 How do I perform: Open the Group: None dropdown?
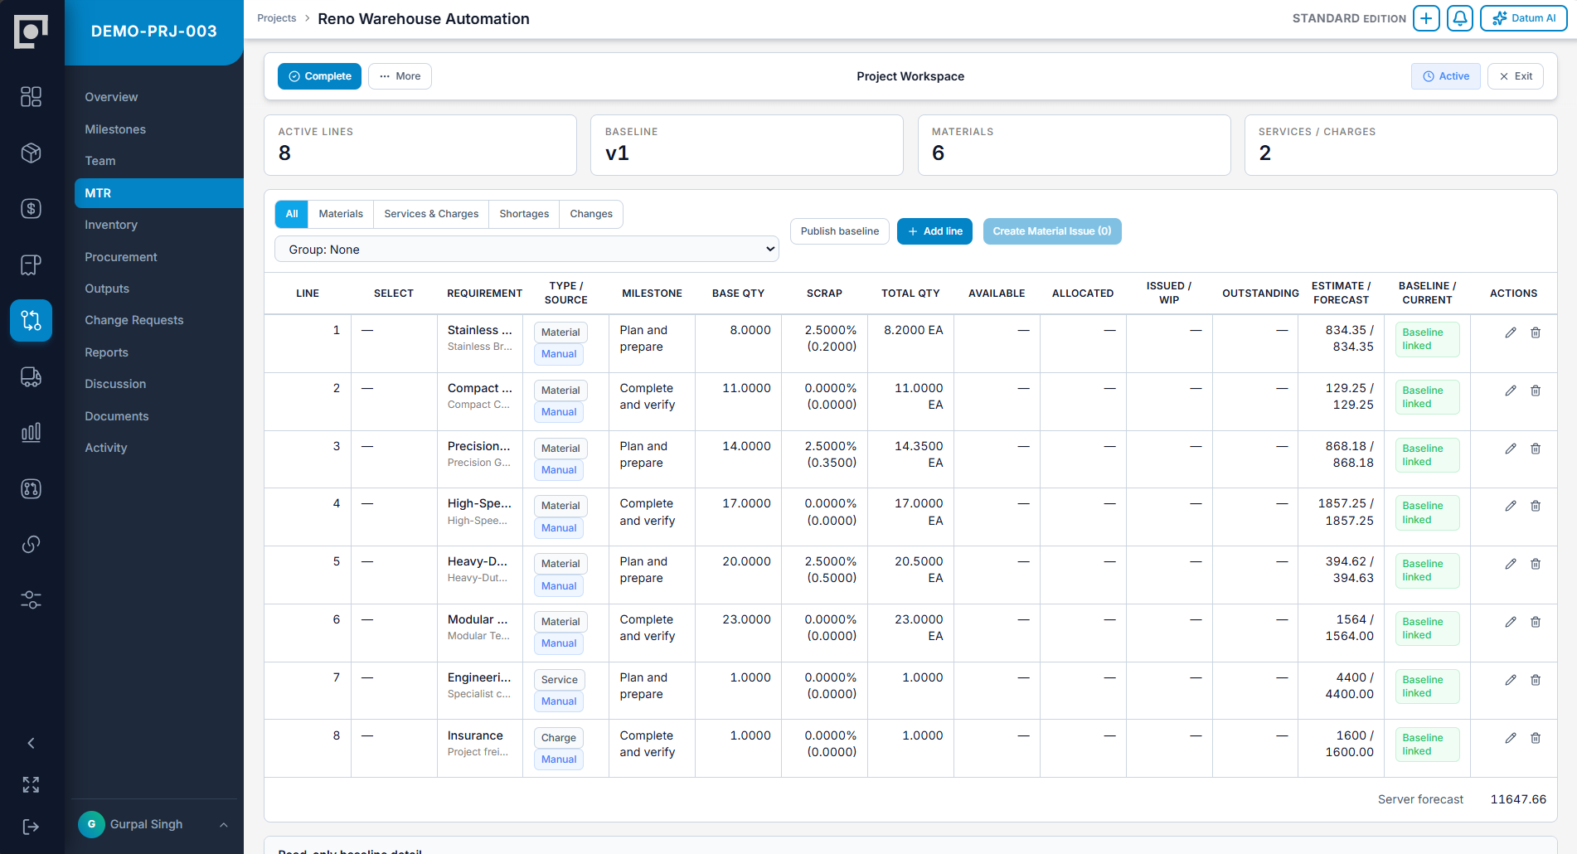pyautogui.click(x=526, y=250)
